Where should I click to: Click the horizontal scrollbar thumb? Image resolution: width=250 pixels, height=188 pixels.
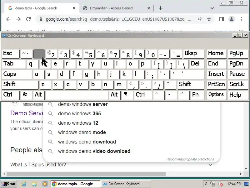pos(86,174)
